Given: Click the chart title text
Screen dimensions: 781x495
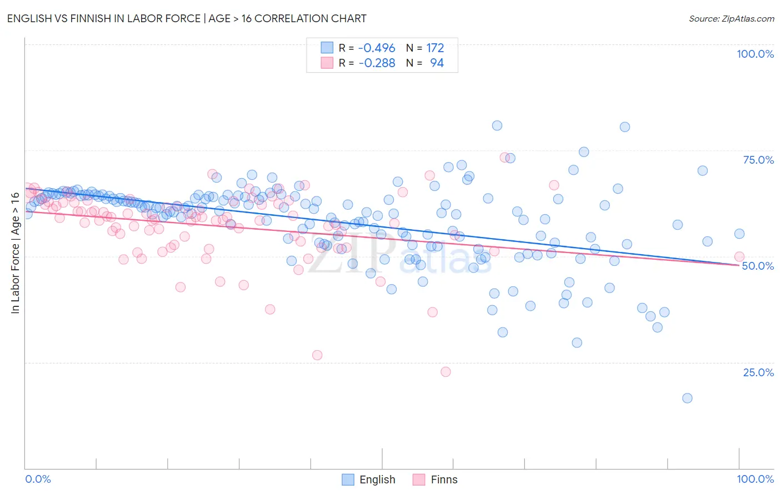Looking at the screenshot, I should [x=187, y=18].
